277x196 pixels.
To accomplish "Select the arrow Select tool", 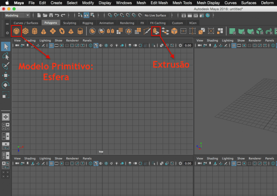I will [6, 47].
